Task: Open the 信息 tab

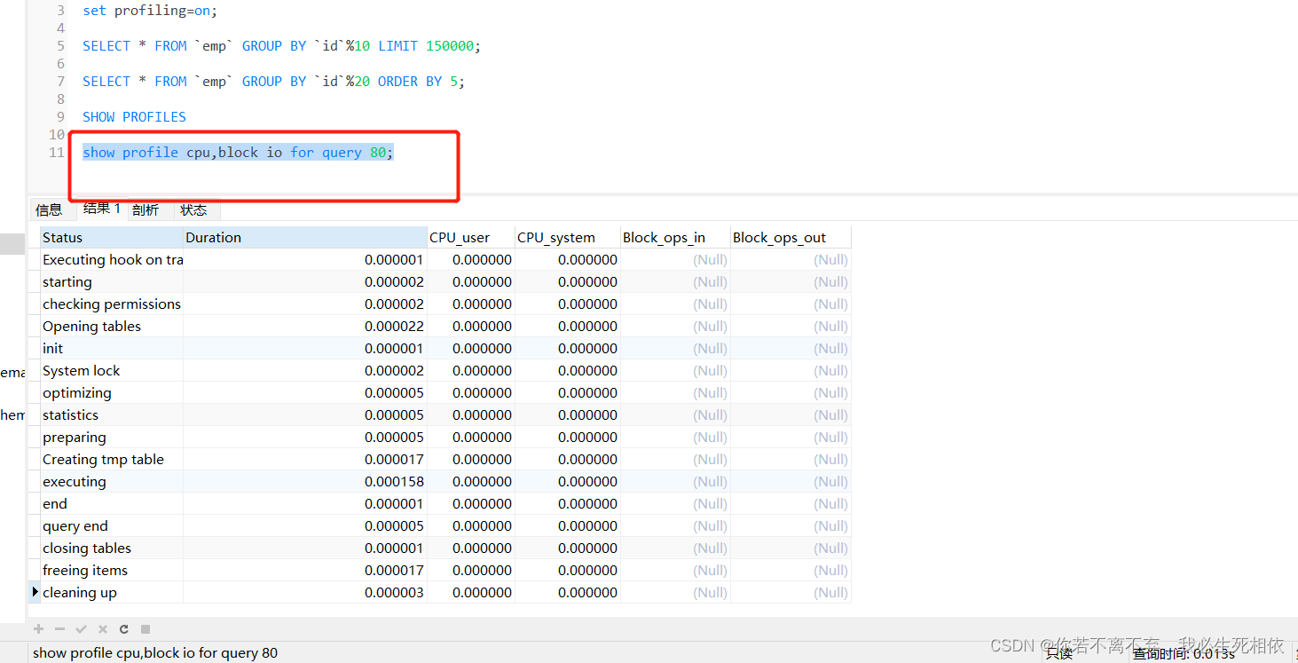Action: click(49, 210)
